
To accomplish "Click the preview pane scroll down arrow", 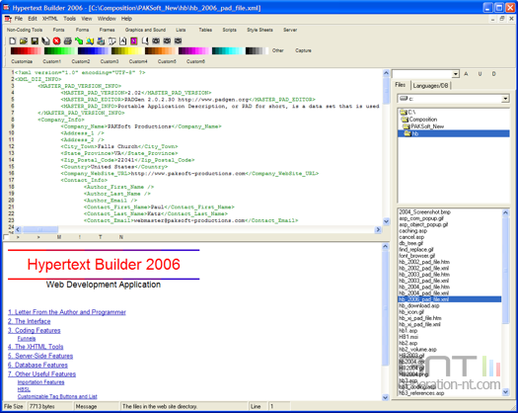I will tap(386, 397).
